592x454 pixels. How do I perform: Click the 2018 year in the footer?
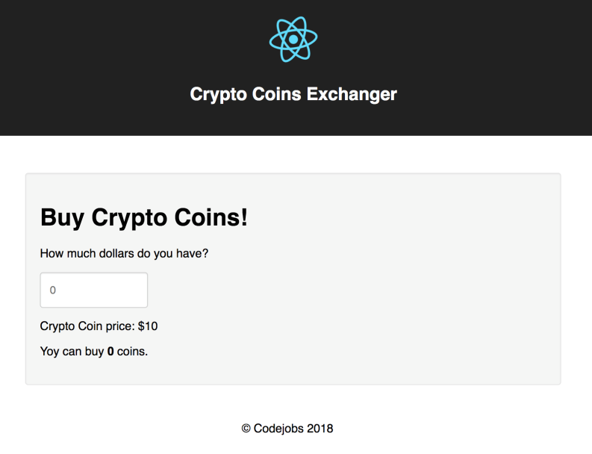320,429
